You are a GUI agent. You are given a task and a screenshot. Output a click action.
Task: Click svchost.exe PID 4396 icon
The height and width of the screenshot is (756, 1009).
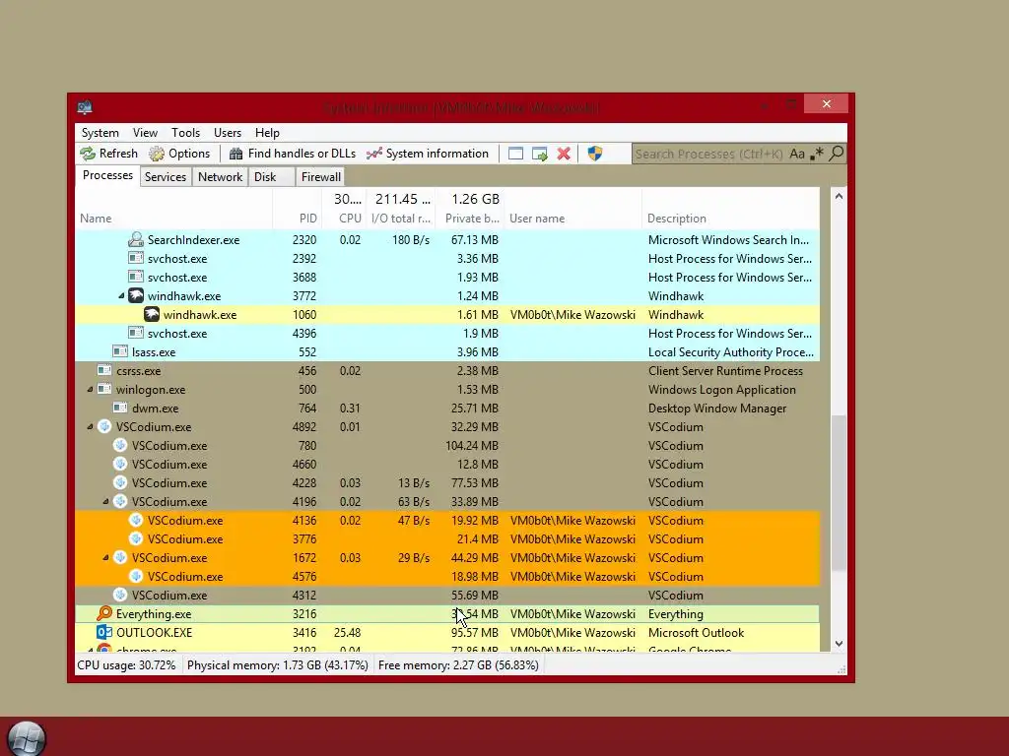[x=136, y=333]
